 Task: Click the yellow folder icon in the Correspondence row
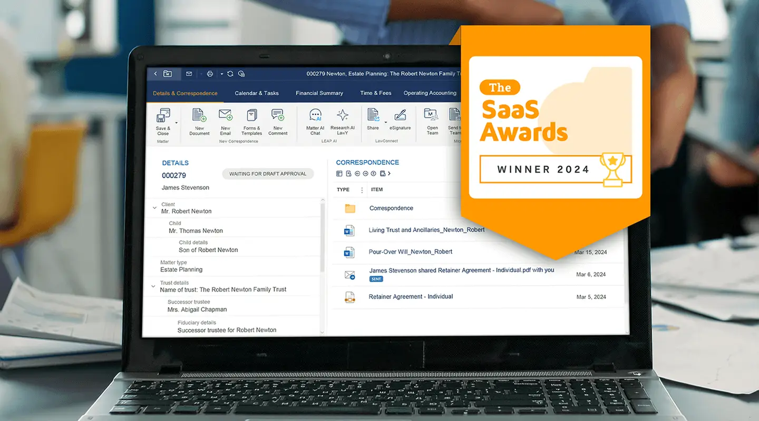(x=350, y=208)
